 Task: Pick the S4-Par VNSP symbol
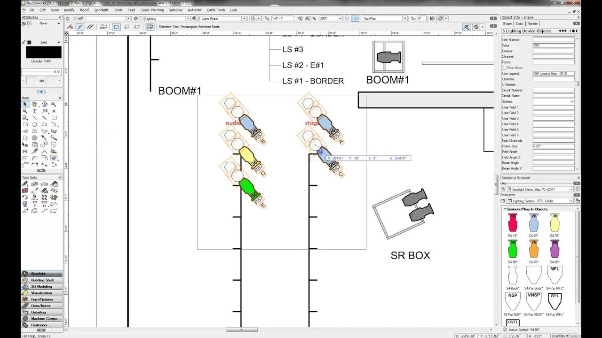533,302
